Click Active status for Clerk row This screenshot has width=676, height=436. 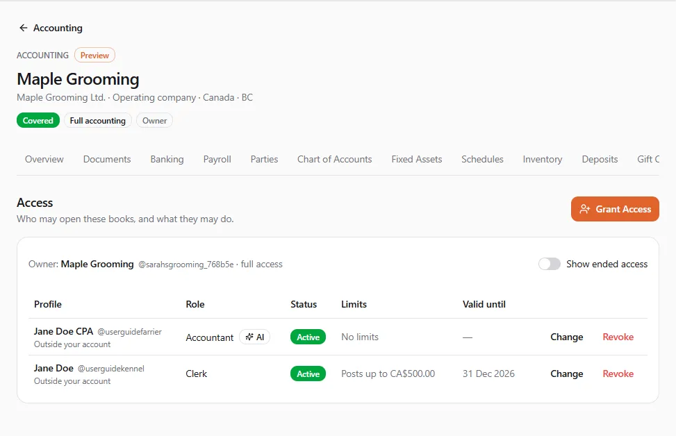tap(308, 374)
